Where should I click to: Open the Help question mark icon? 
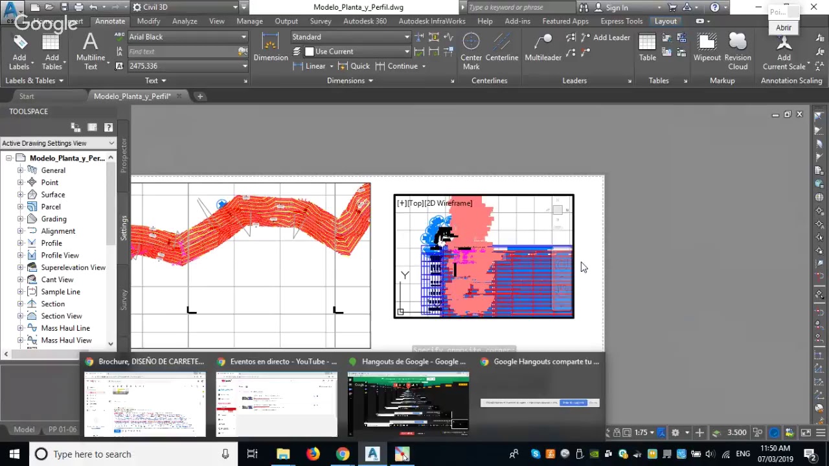714,7
